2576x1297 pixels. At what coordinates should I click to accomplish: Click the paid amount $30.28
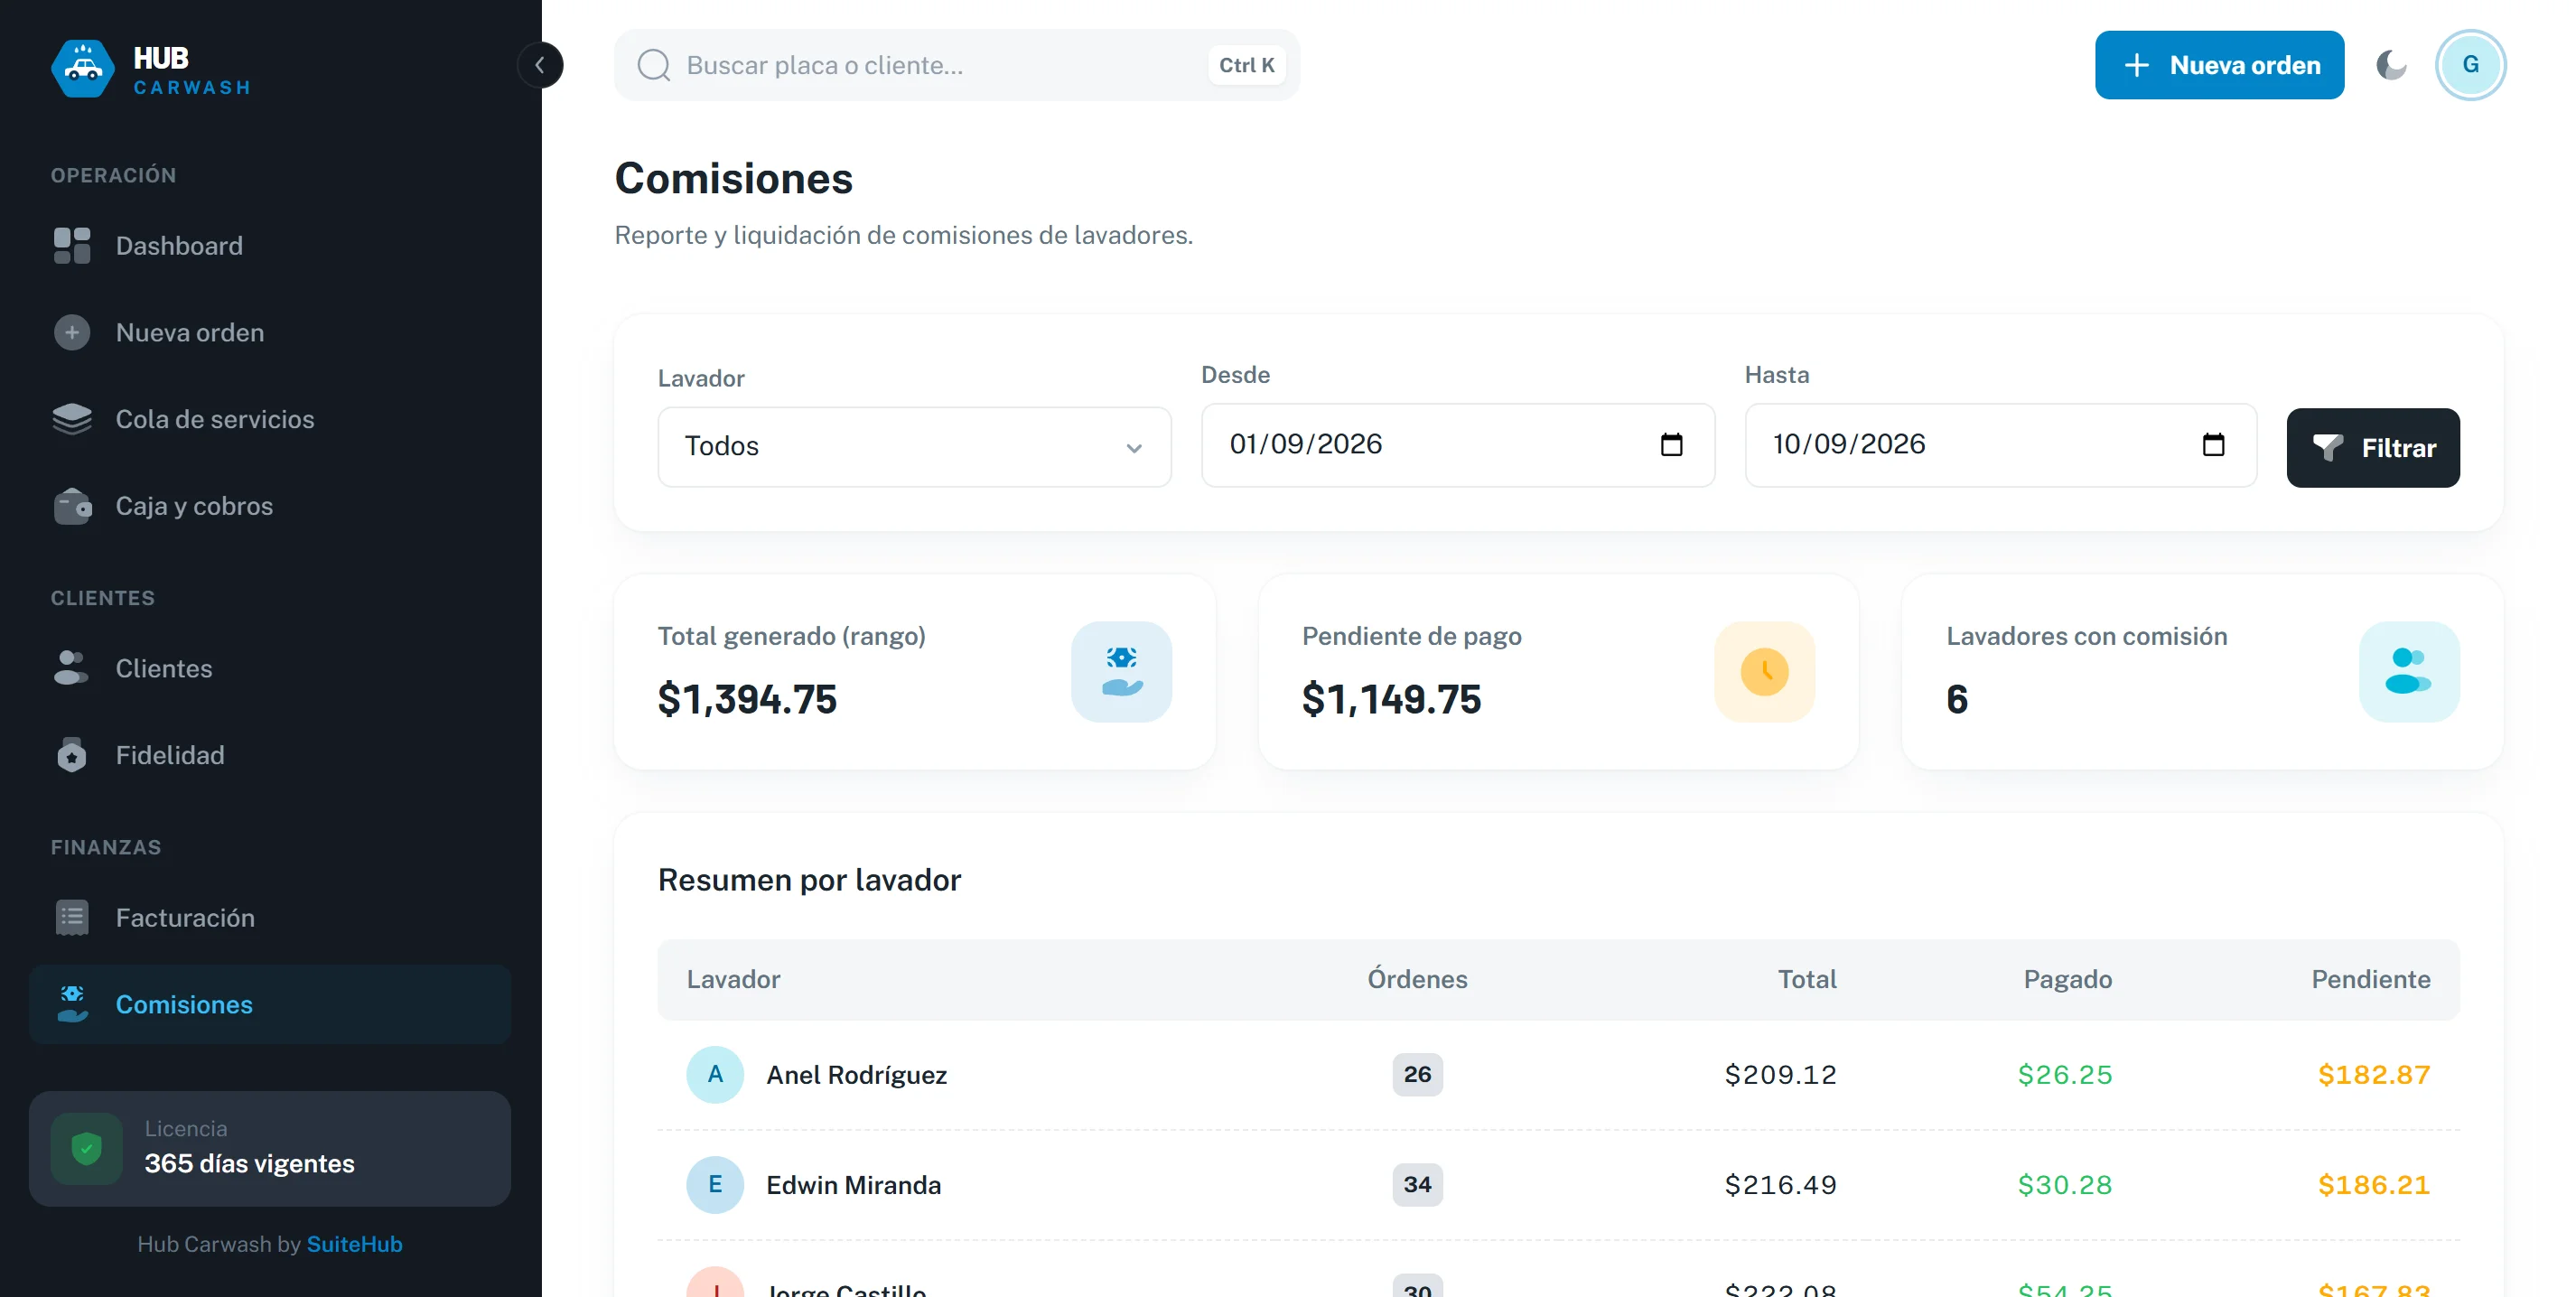[2065, 1185]
